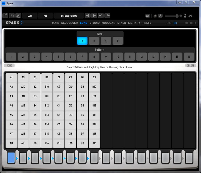
Task: Select Pattern 14 button
Action: (x=165, y=57)
